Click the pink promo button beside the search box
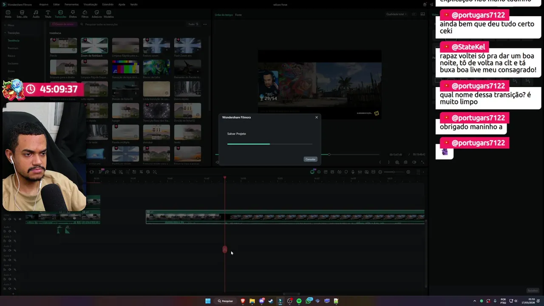544x306 pixels. (x=63, y=24)
